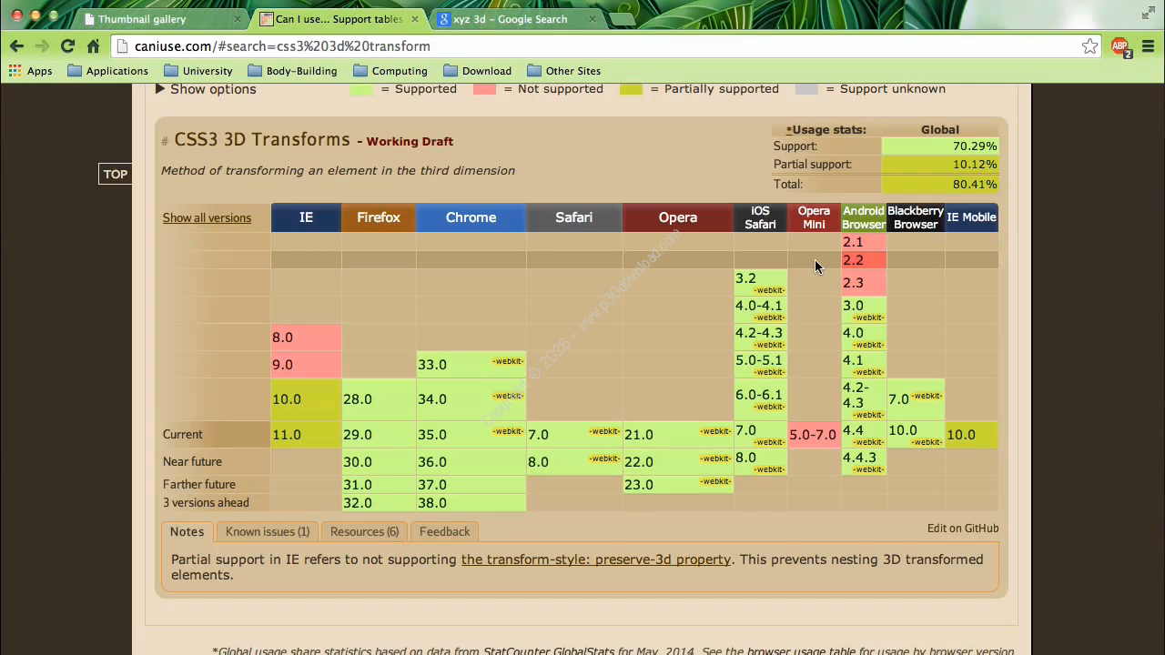The image size is (1165, 655).
Task: Click the Edit on GitHub link
Action: (x=962, y=529)
